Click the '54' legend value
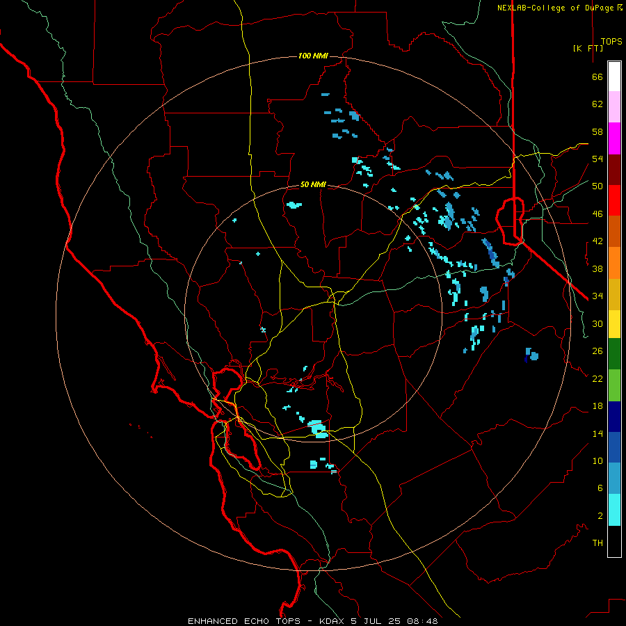Image resolution: width=626 pixels, height=626 pixels. [x=597, y=159]
